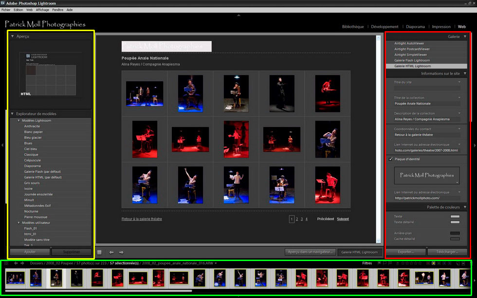Uncheck the Plaque d'identité checkbox
Screen dimensions: 477x298
tap(391, 159)
